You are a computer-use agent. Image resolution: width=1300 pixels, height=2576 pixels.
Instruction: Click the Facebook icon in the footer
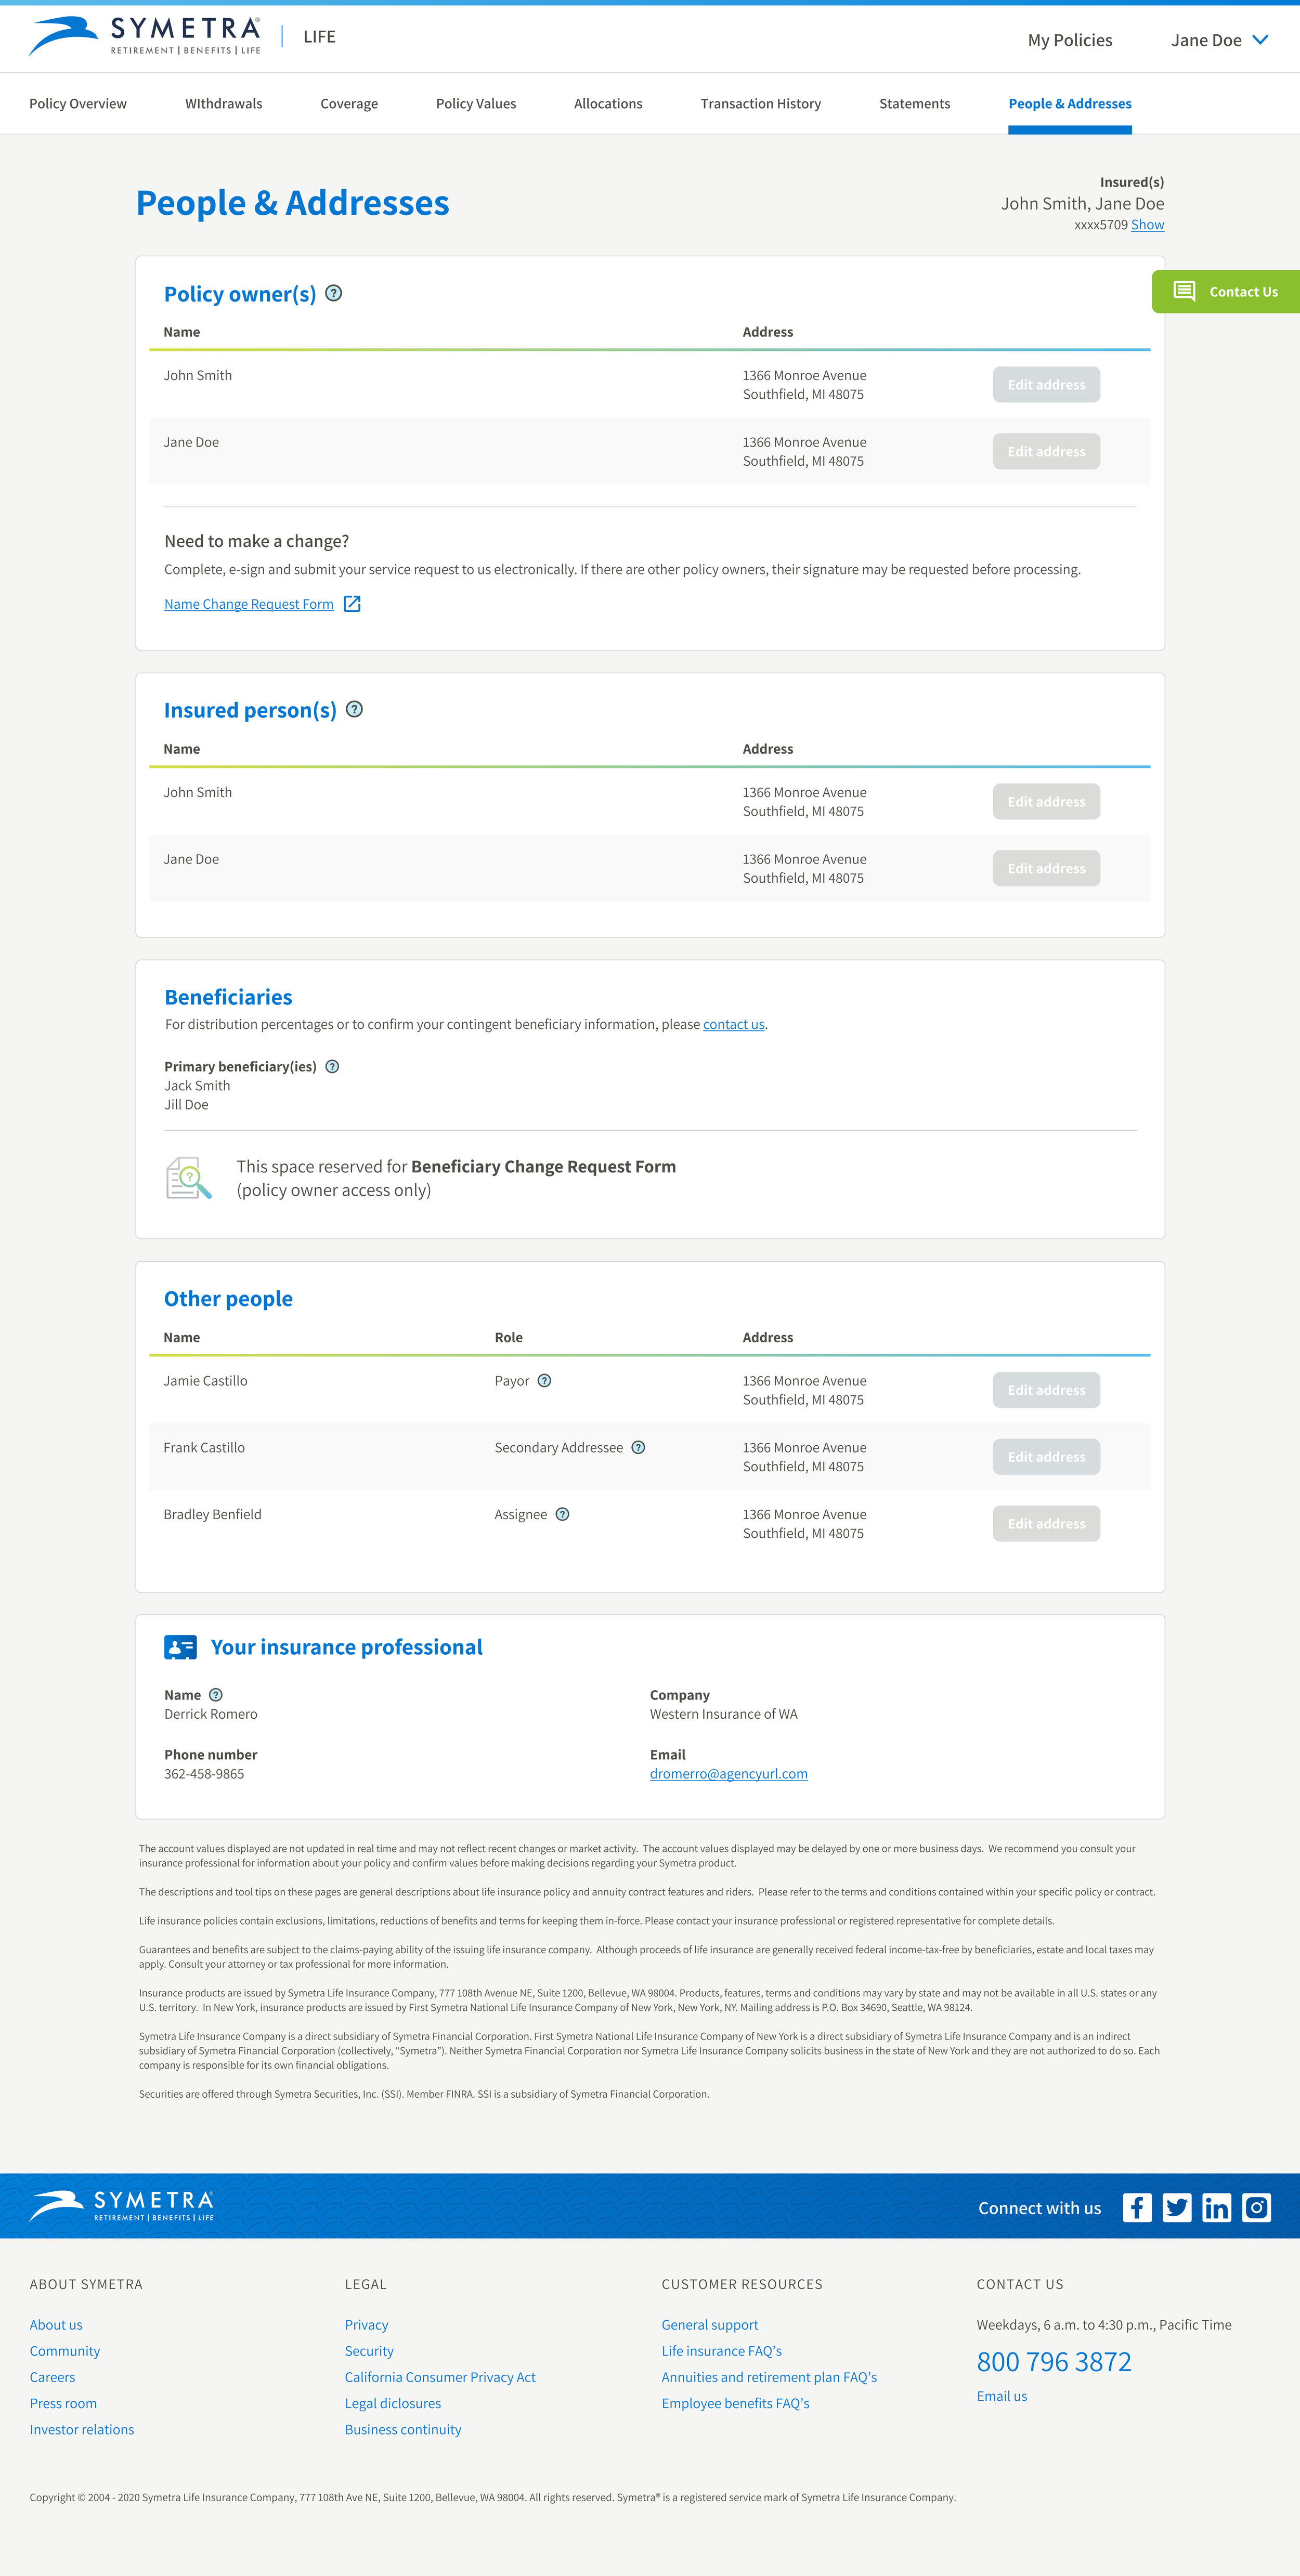pyautogui.click(x=1137, y=2208)
